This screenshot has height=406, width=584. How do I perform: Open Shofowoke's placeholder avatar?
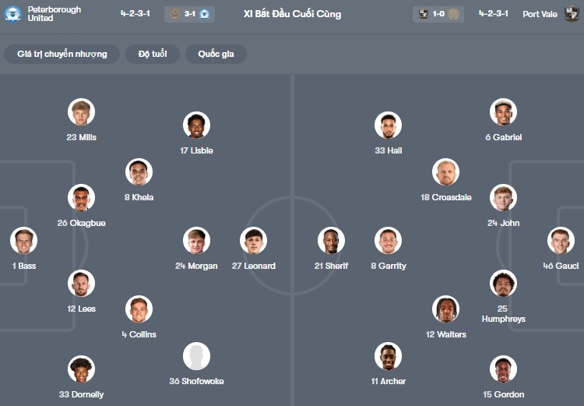point(196,356)
